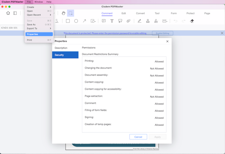Viewport: 225px width, 154px height.
Task: Open the Convert tab
Action: (140, 14)
